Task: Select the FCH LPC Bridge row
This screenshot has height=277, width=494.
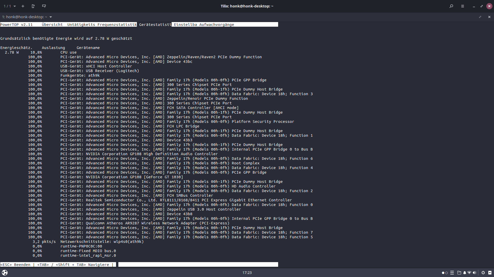Action: (114, 126)
